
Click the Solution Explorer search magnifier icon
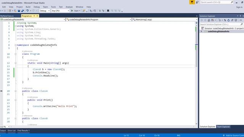242,24
